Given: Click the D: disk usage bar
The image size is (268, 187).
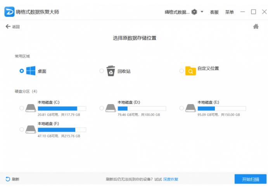Looking at the screenshot, I should (142, 108).
